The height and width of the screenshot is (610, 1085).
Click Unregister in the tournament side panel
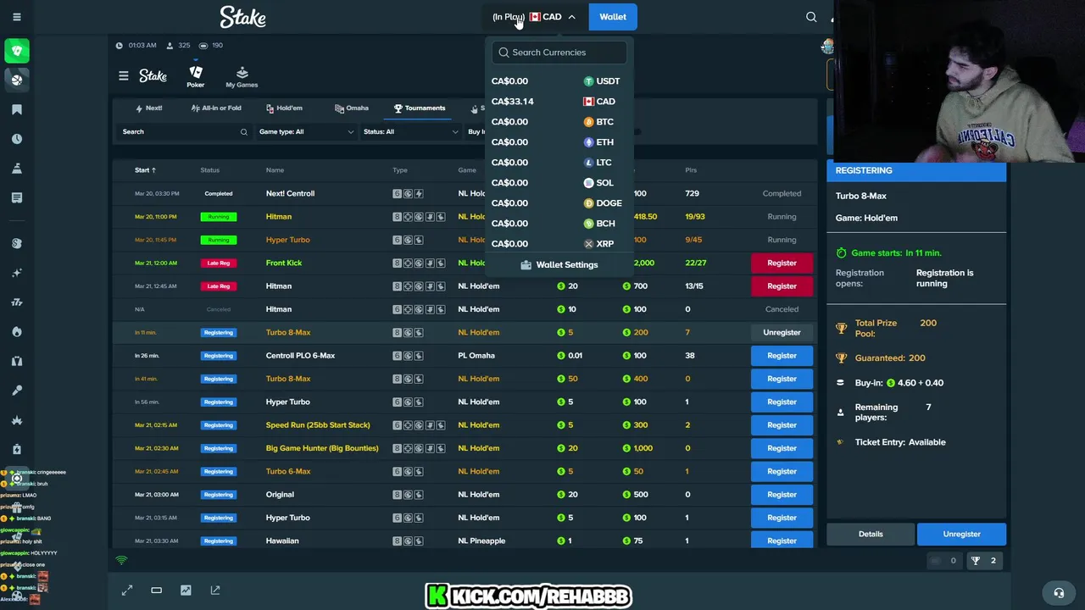pos(962,535)
